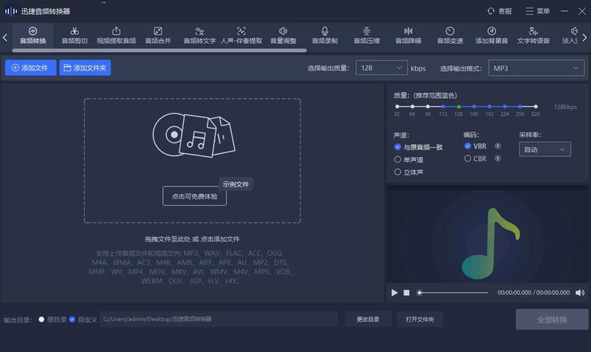Open the 音频剪切 scissors tool
This screenshot has width=591, height=352.
pyautogui.click(x=75, y=35)
